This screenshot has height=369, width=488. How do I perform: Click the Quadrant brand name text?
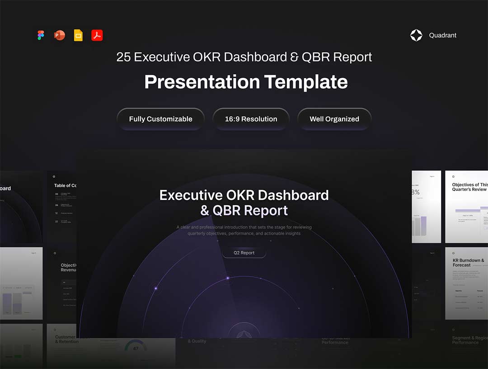point(442,35)
